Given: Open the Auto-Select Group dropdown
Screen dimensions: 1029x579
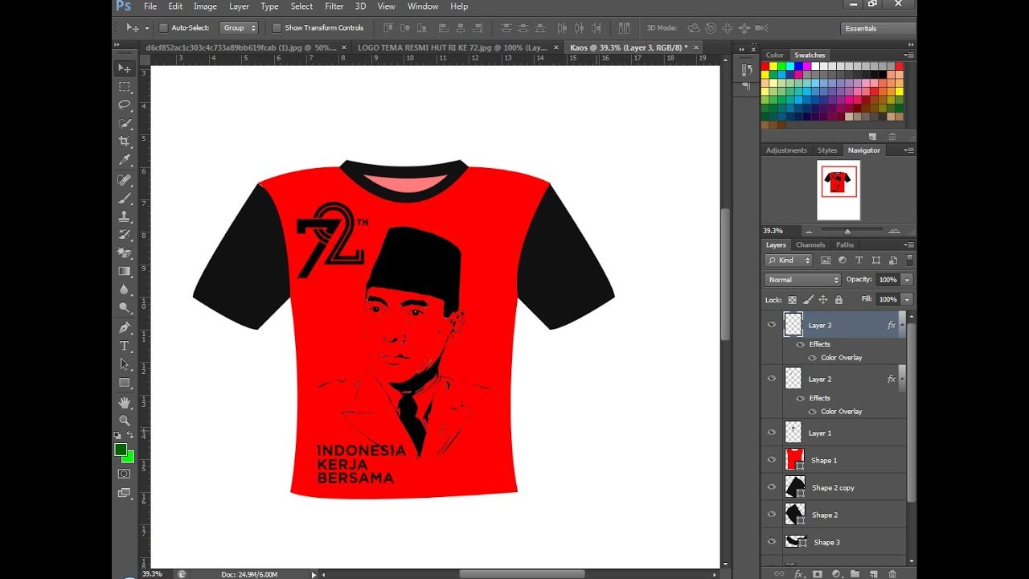Looking at the screenshot, I should [239, 27].
